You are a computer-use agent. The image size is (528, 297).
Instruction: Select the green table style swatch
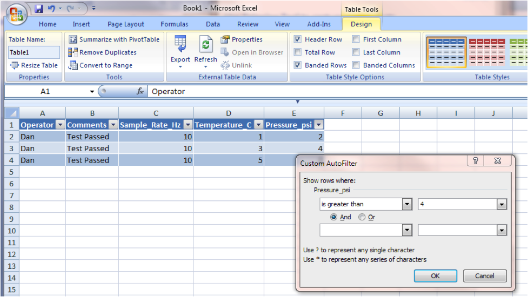coord(518,52)
